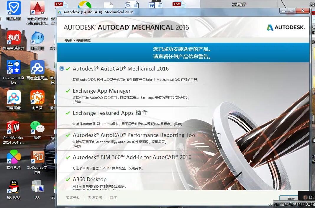Open 系统要求 link in installer footer
This screenshot has height=208, width=315.
[95, 198]
